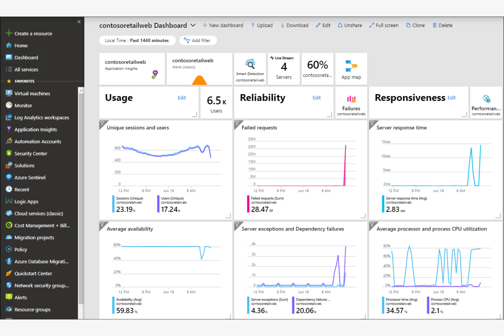Screen dimensions: 504x336
Task: Click Edit link on Usage tile
Action: click(x=182, y=98)
